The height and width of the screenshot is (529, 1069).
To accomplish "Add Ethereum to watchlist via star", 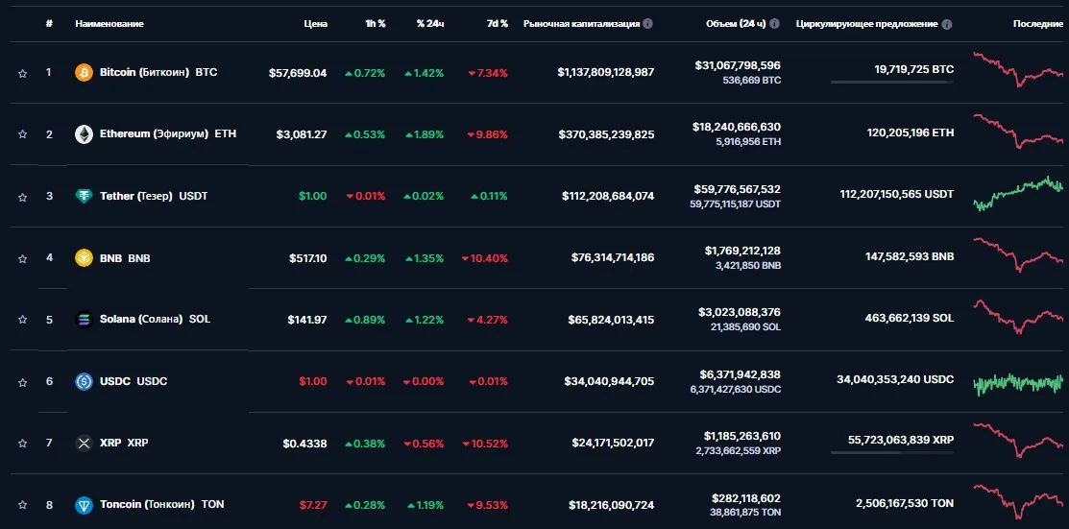I will (22, 134).
